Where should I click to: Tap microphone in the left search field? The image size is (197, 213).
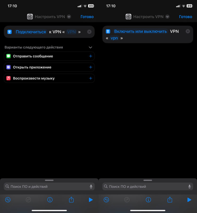tap(91, 187)
